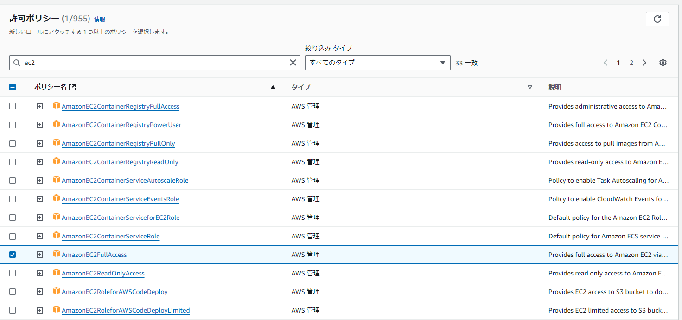Image resolution: width=682 pixels, height=320 pixels.
Task: Check AmazonEC2ReadOnlyAccess checkbox
Action: [x=13, y=273]
